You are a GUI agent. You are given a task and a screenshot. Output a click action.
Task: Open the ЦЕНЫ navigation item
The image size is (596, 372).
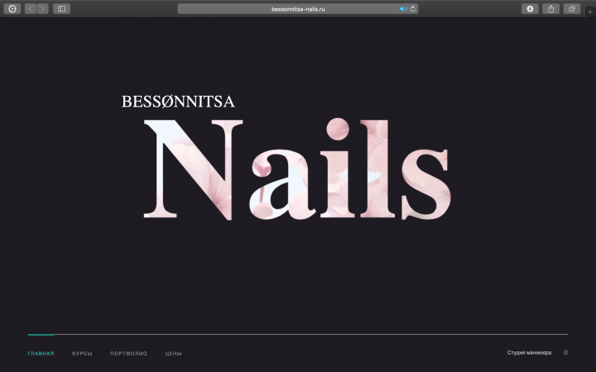173,354
